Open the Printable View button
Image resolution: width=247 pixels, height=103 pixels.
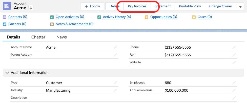tap(190, 6)
